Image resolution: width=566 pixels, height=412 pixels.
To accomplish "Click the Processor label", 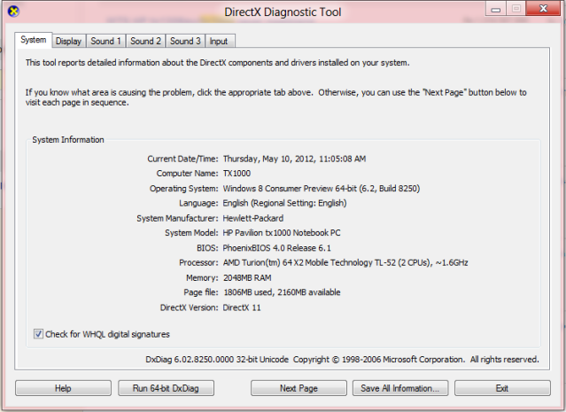I will pos(198,262).
